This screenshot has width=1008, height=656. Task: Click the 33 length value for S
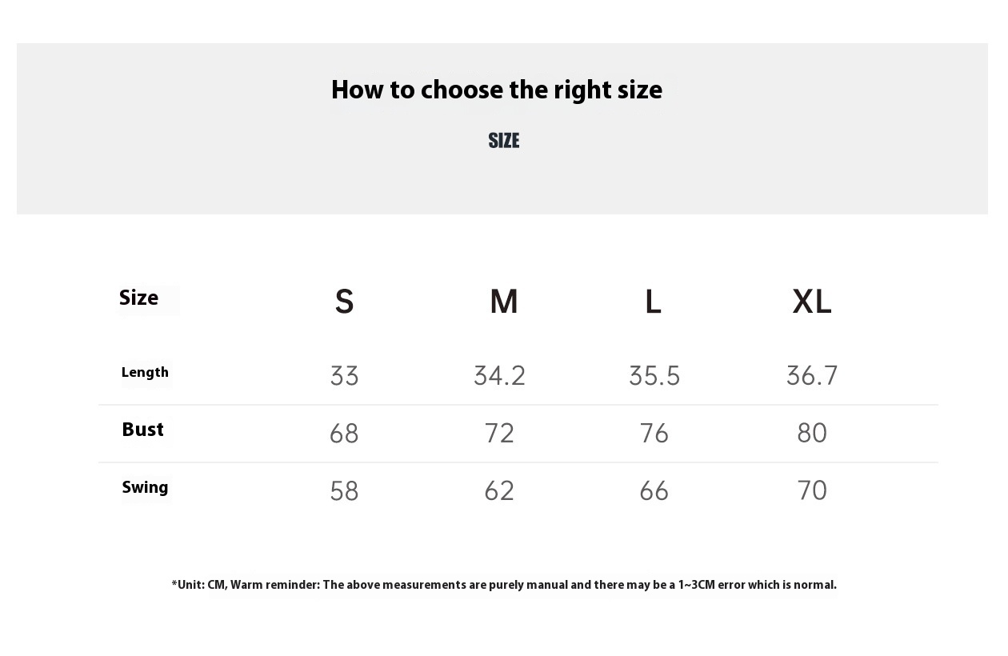[344, 376]
